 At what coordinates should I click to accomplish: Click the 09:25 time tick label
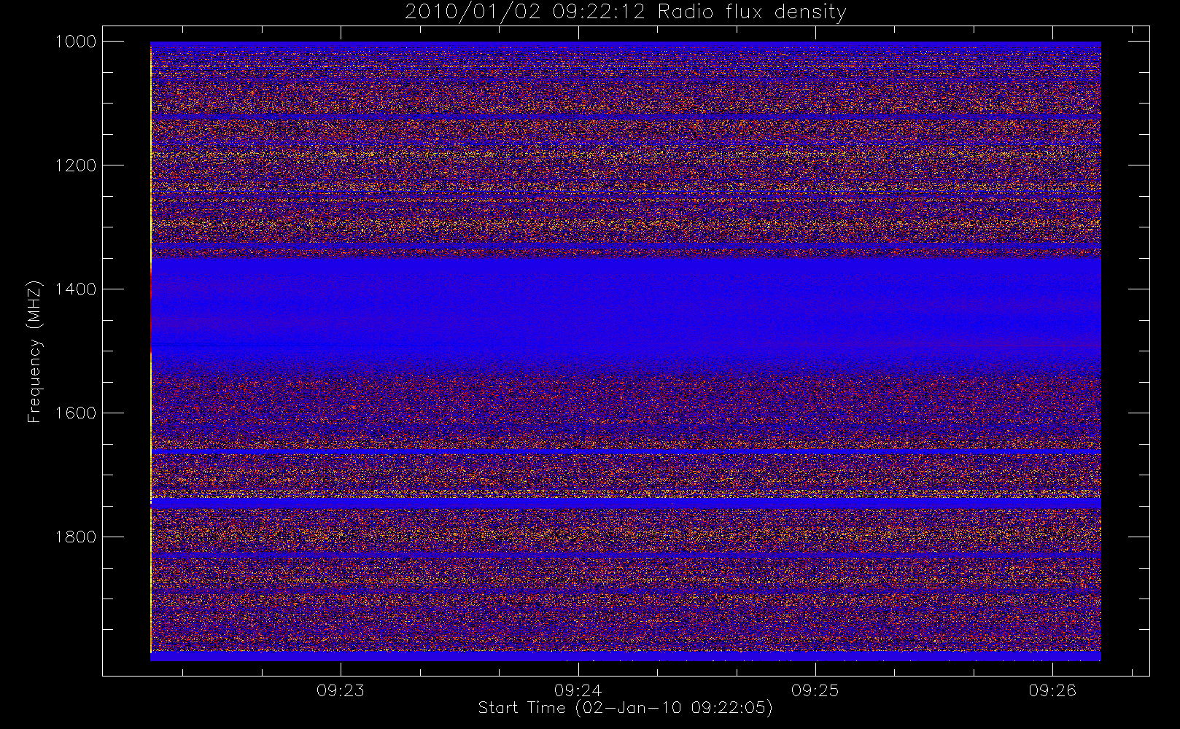pyautogui.click(x=815, y=690)
